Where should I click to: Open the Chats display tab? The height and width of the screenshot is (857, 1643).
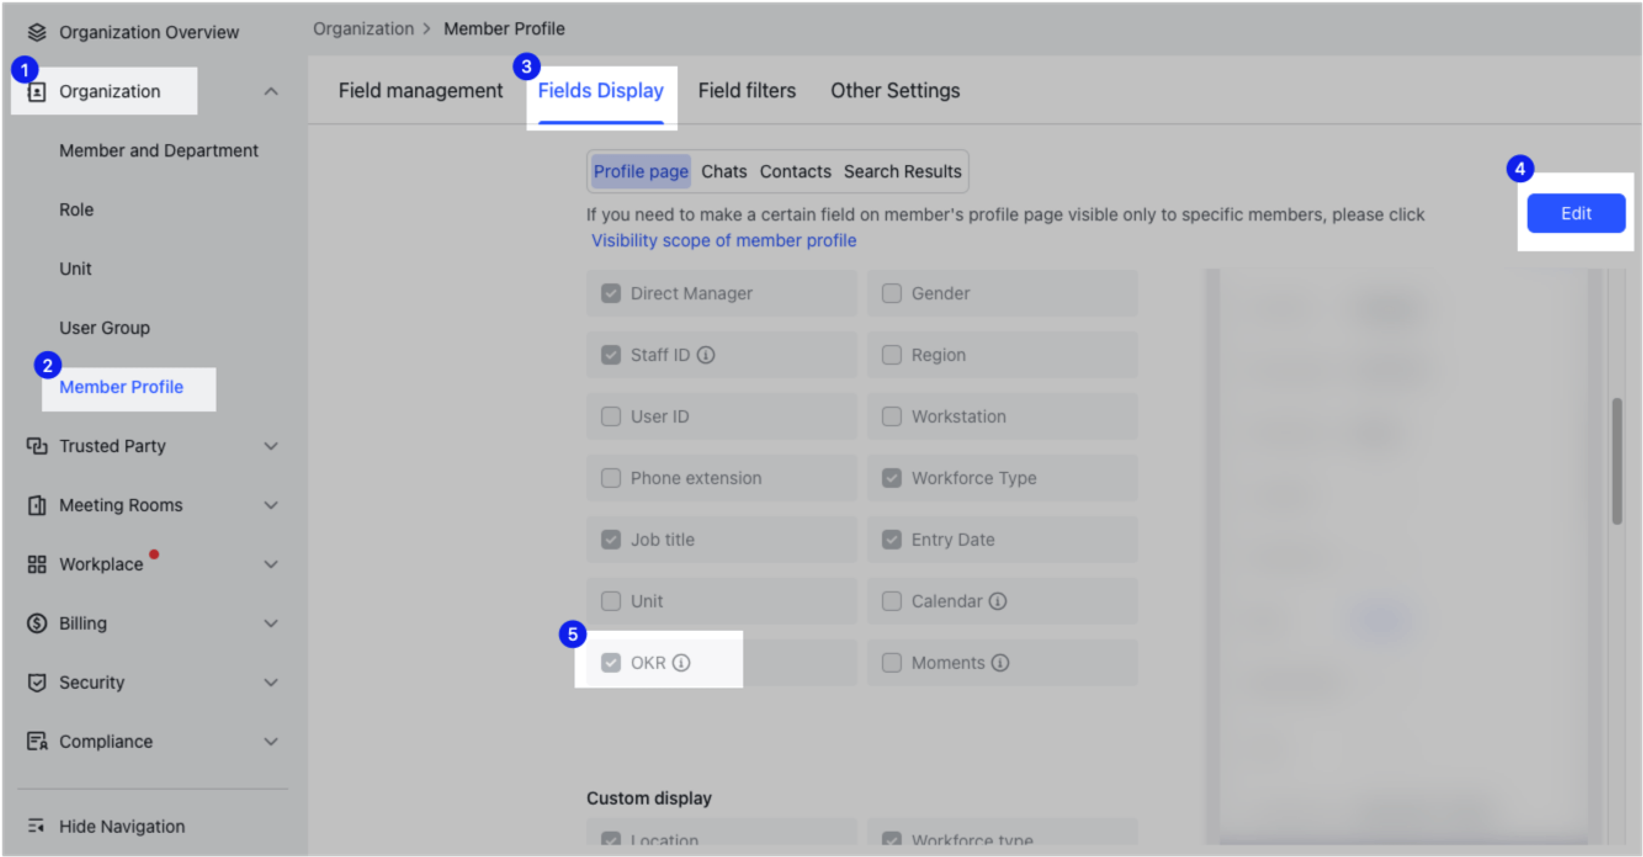(x=724, y=171)
